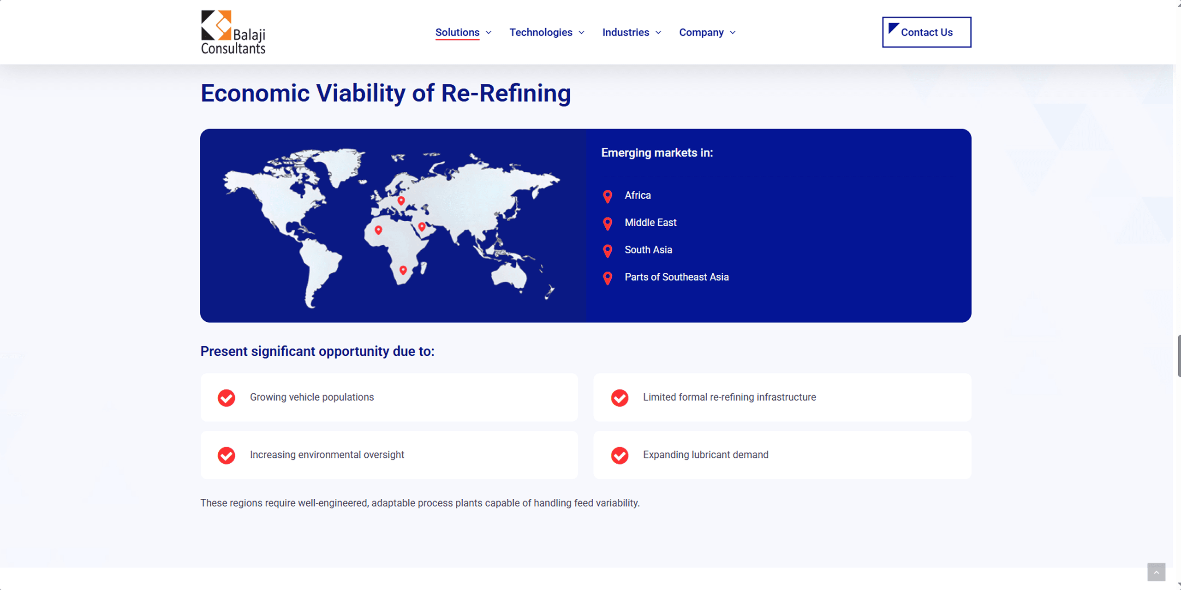1181x590 pixels.
Task: Open the Company menu
Action: (x=701, y=32)
